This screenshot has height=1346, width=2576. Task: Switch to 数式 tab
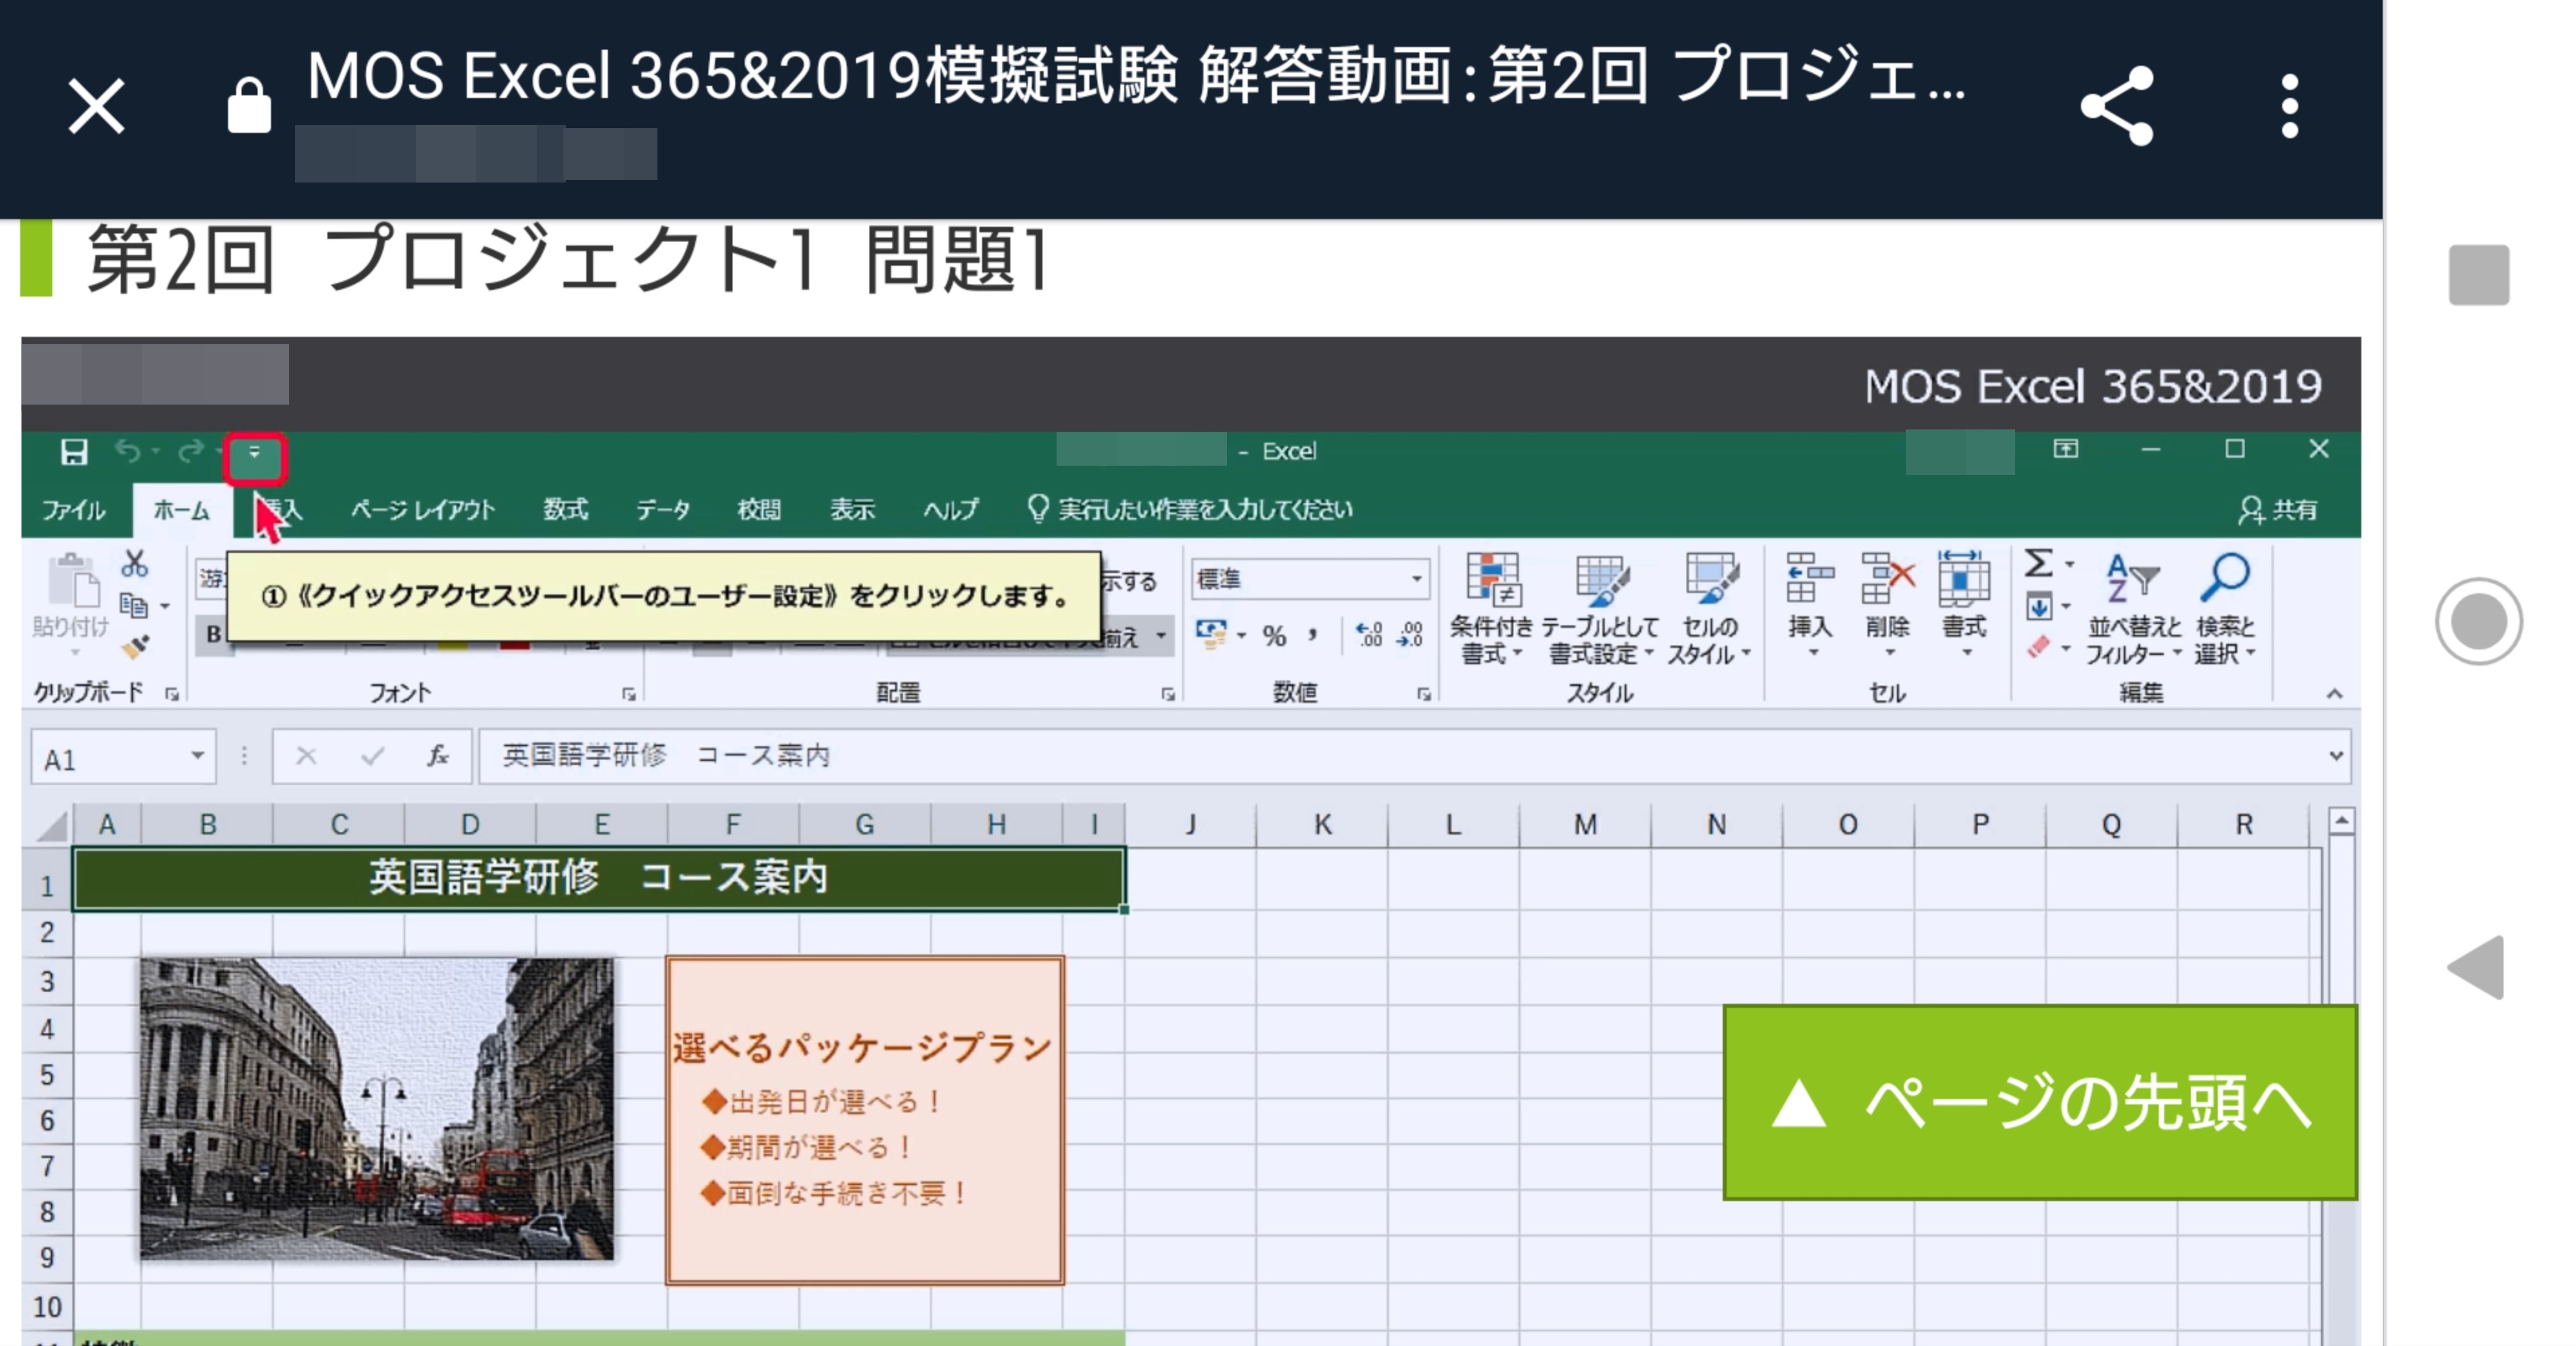coord(566,509)
